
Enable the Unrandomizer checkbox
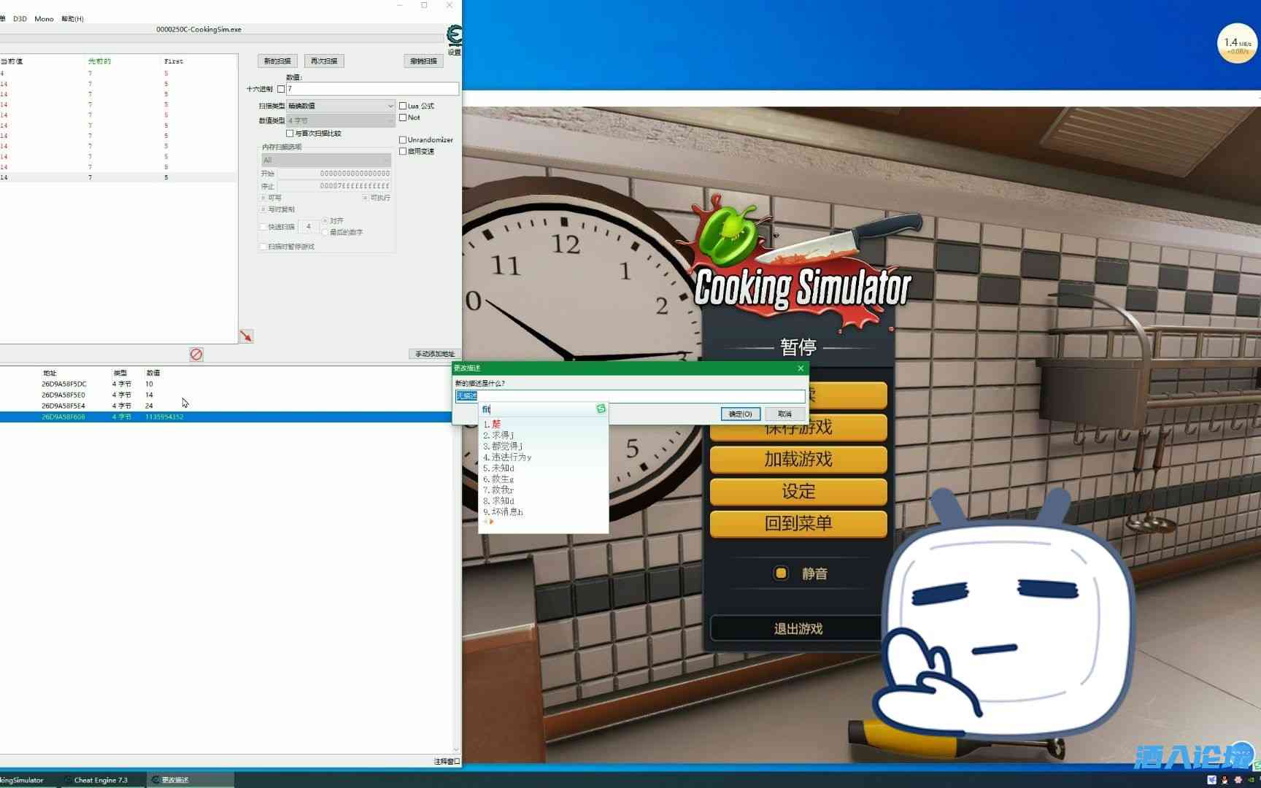point(403,139)
